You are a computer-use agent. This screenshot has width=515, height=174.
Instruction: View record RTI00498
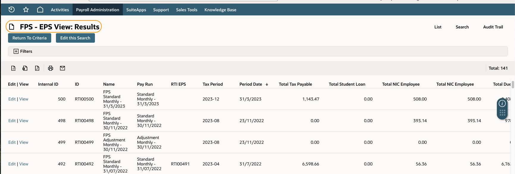pos(24,121)
